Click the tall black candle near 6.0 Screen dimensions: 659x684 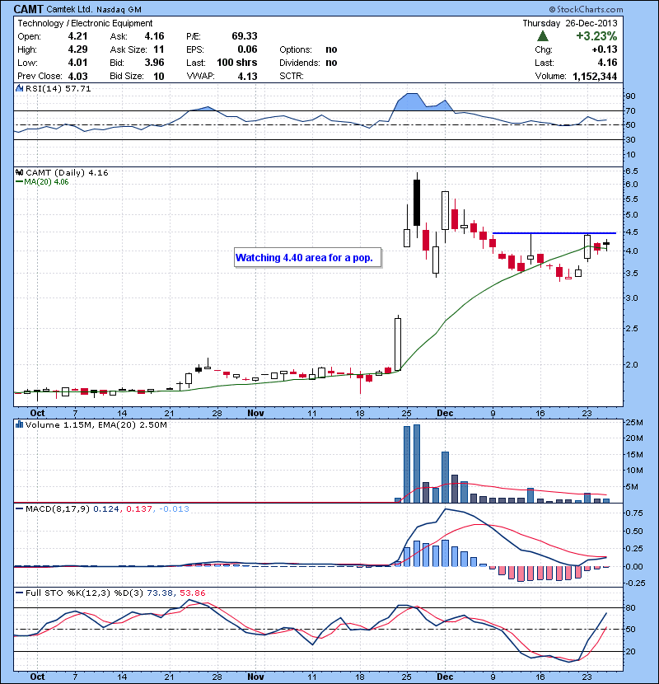[417, 203]
